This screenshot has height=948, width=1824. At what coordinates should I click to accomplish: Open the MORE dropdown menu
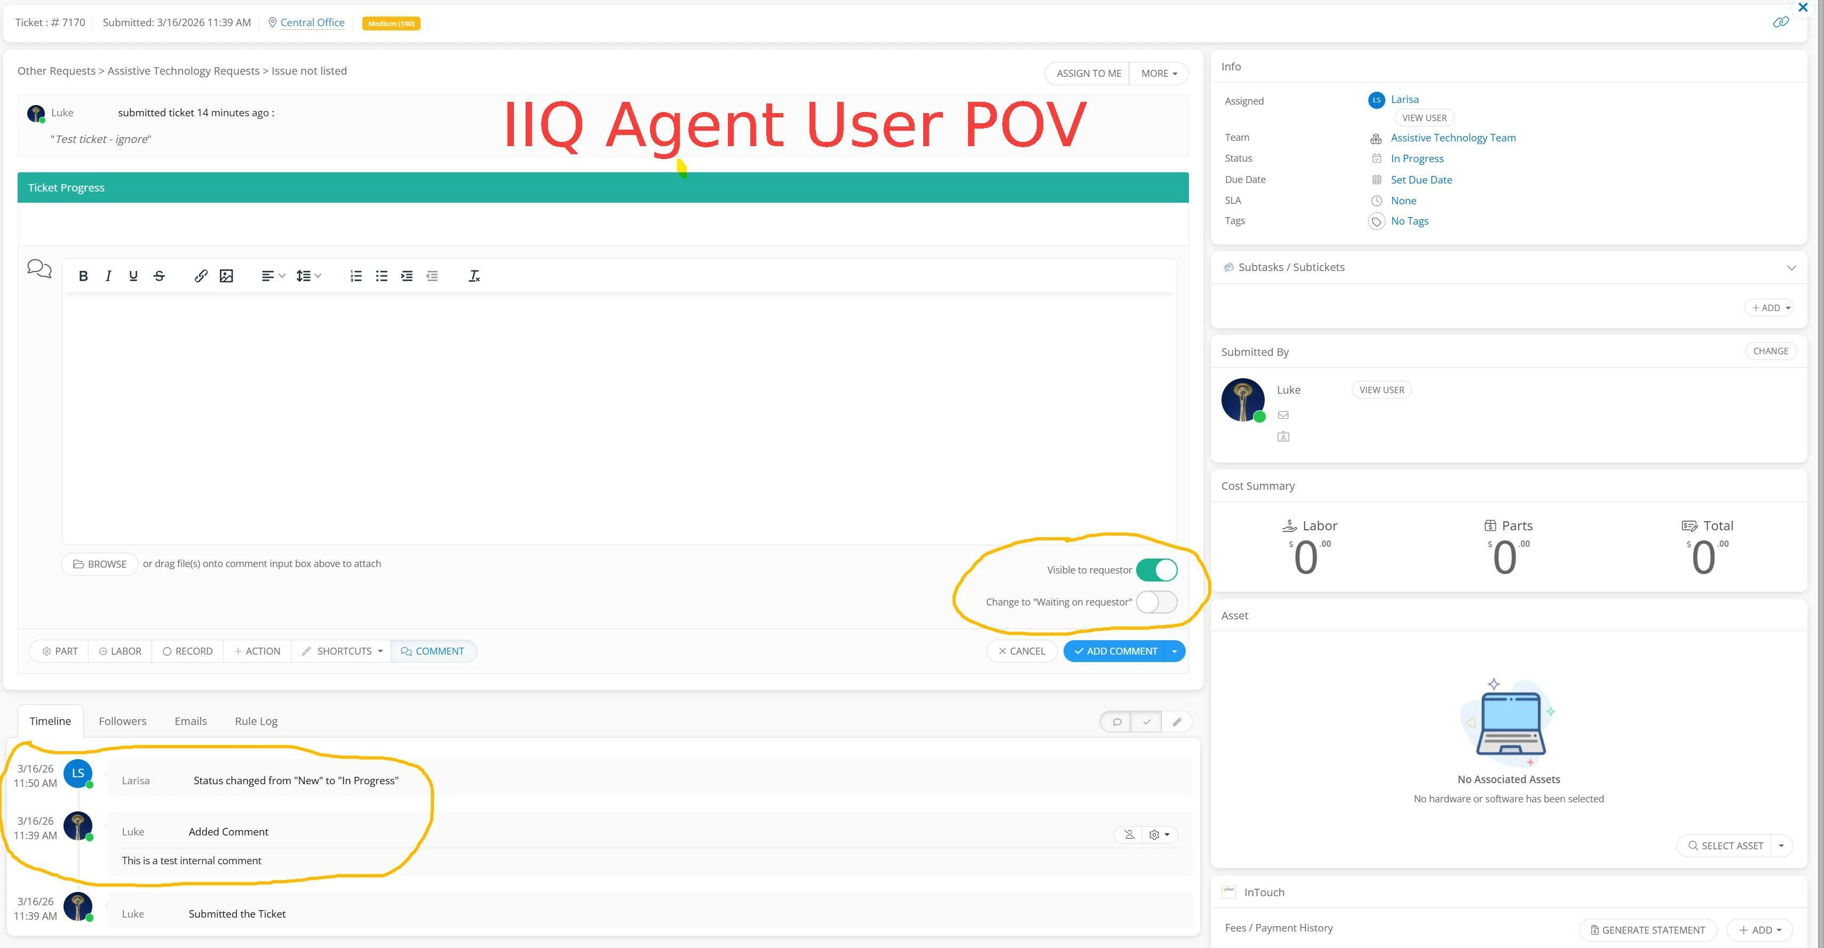(1159, 74)
